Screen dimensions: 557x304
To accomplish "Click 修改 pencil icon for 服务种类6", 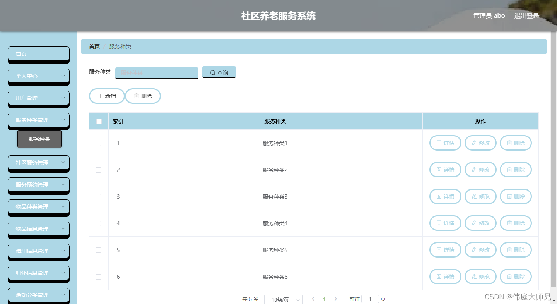I will [x=474, y=277].
